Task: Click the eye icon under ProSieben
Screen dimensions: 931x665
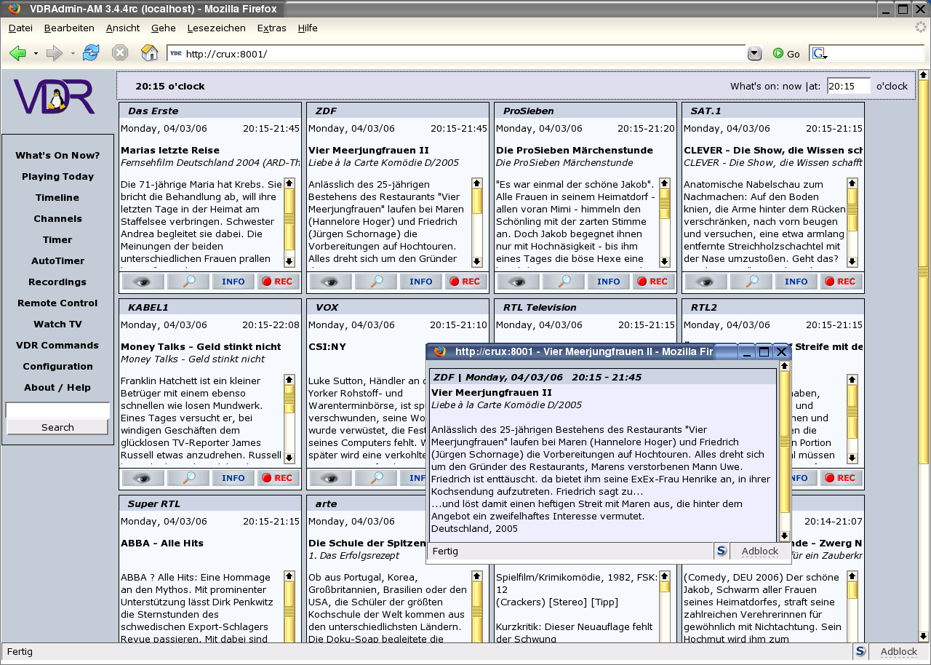Action: click(518, 282)
